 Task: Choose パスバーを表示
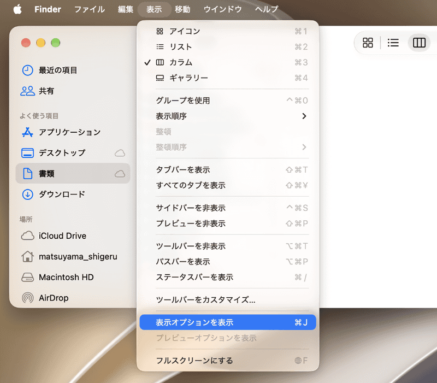click(228, 262)
